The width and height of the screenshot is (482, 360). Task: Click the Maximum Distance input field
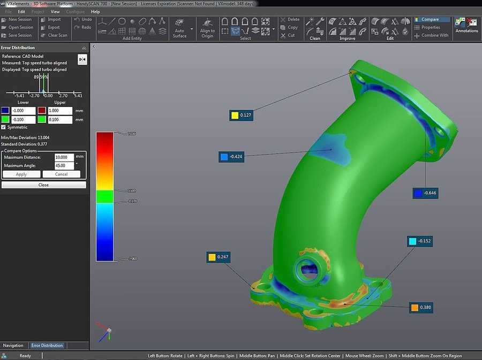pyautogui.click(x=63, y=157)
